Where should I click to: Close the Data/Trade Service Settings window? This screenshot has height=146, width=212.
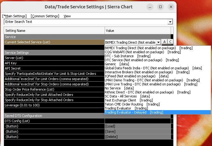click(x=171, y=7)
